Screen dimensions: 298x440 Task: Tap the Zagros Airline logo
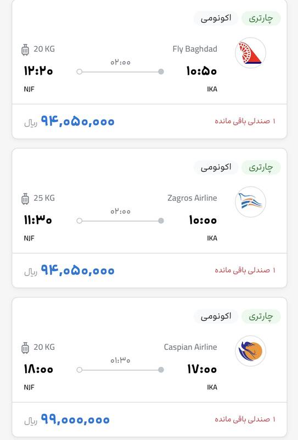click(x=250, y=202)
